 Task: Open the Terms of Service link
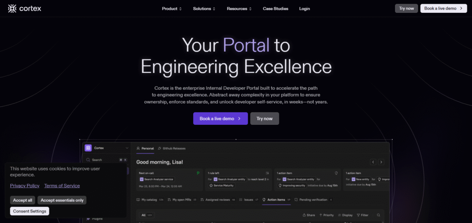(62, 186)
